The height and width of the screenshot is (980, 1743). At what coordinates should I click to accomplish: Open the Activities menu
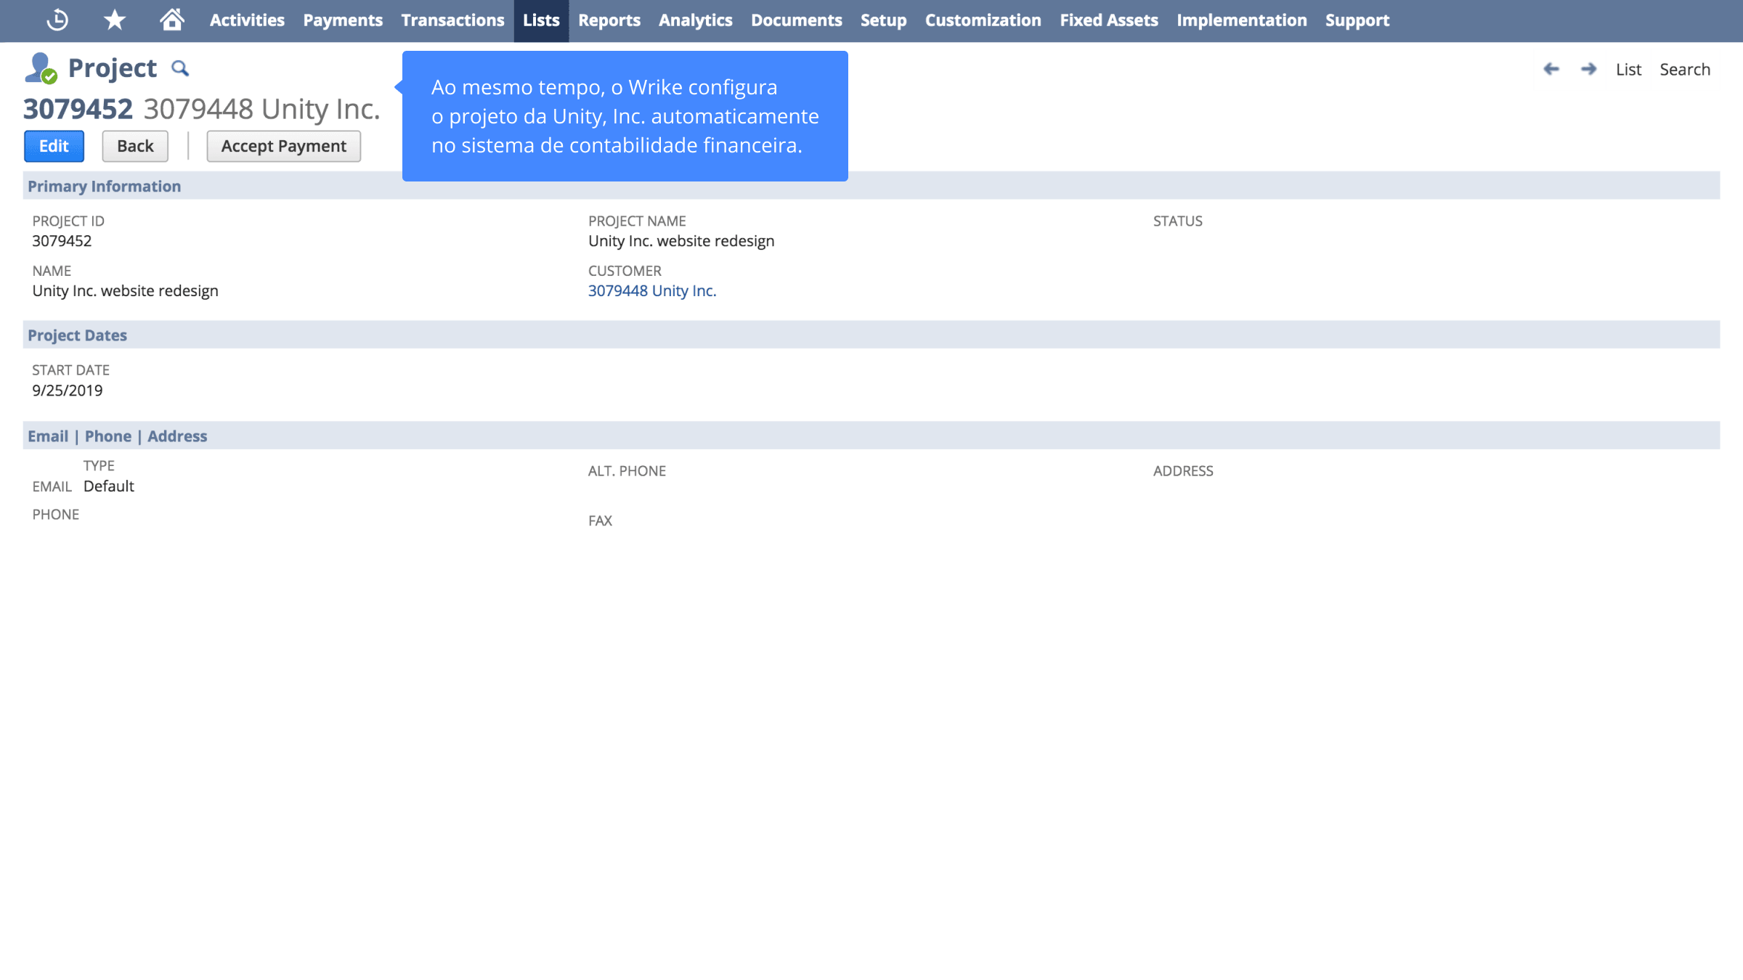click(247, 20)
